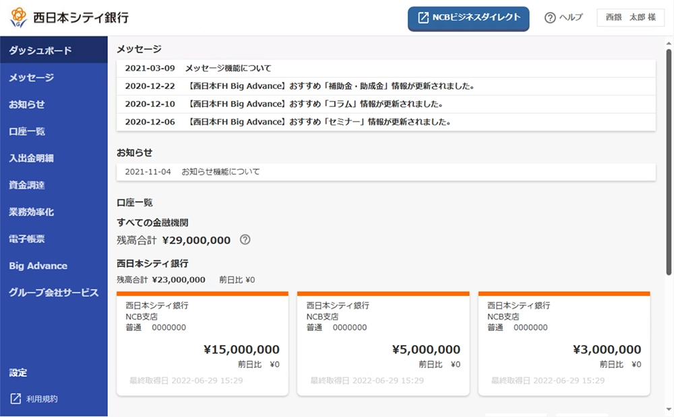
Task: Click the vertical scrollbar thumb
Action: 669,161
